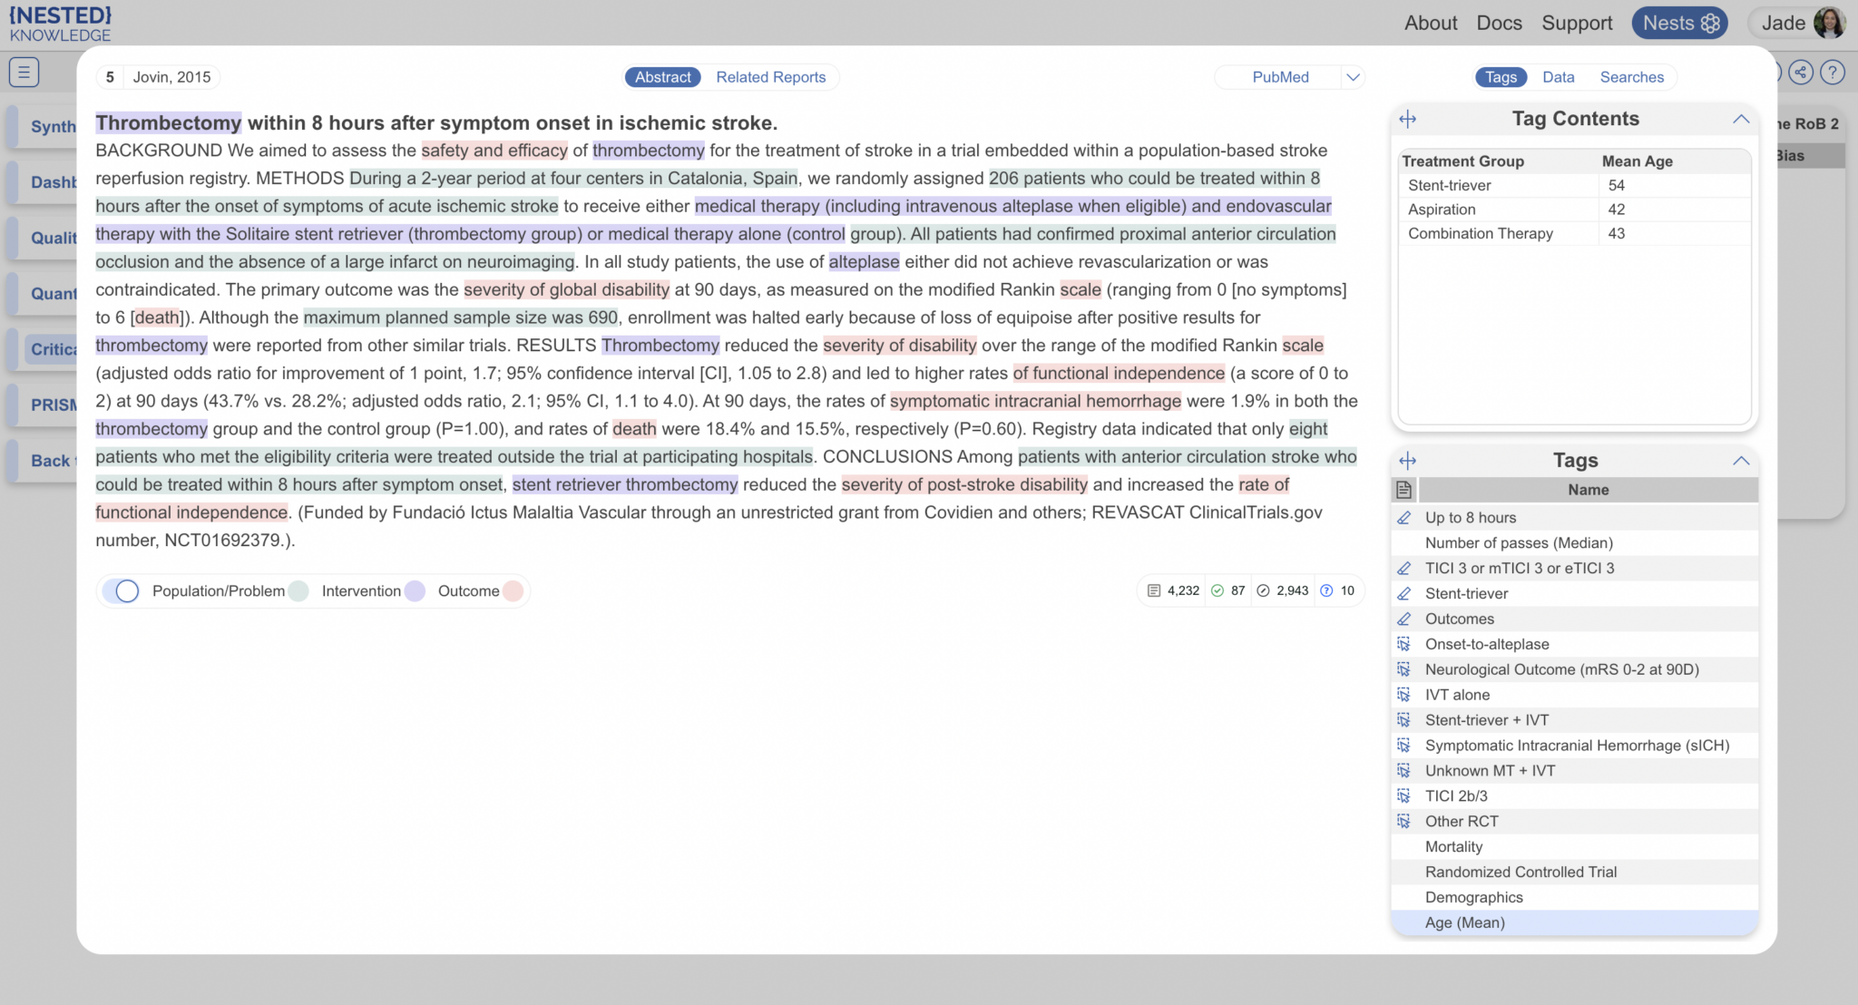Image resolution: width=1858 pixels, height=1005 pixels.
Task: Switch to the Related Reports tab
Action: tap(770, 77)
